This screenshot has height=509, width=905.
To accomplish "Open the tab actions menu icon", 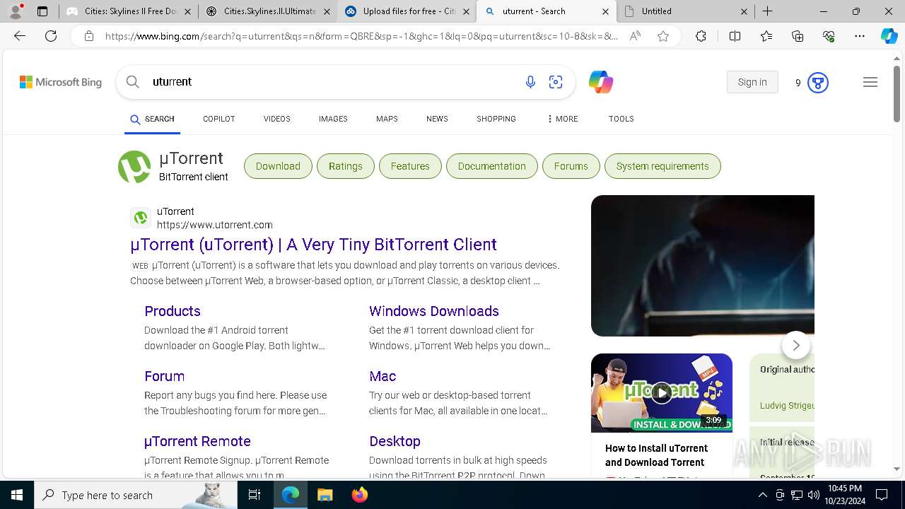I will click(x=42, y=11).
